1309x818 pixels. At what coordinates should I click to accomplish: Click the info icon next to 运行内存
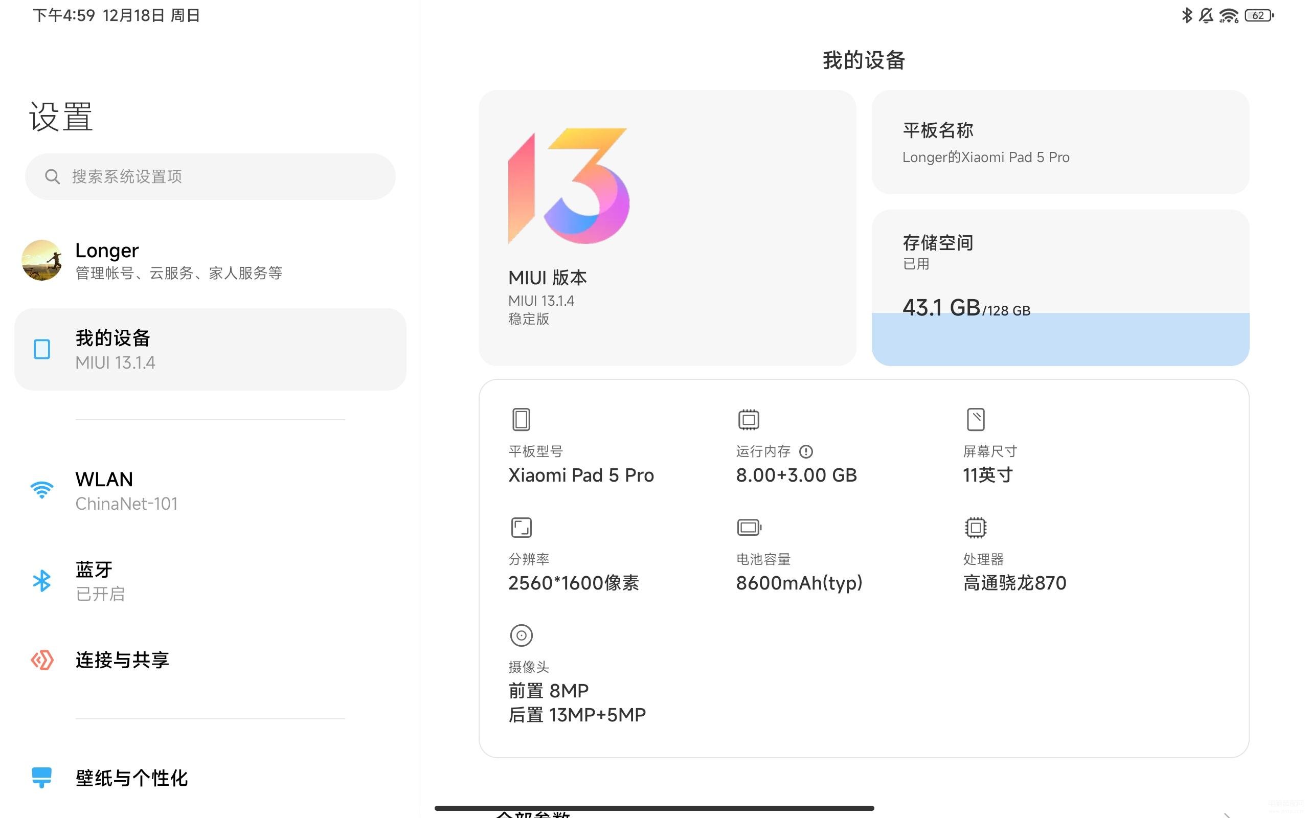806,451
